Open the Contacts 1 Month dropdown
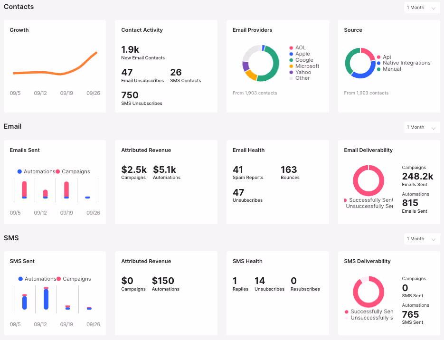The image size is (444, 340). (422, 8)
